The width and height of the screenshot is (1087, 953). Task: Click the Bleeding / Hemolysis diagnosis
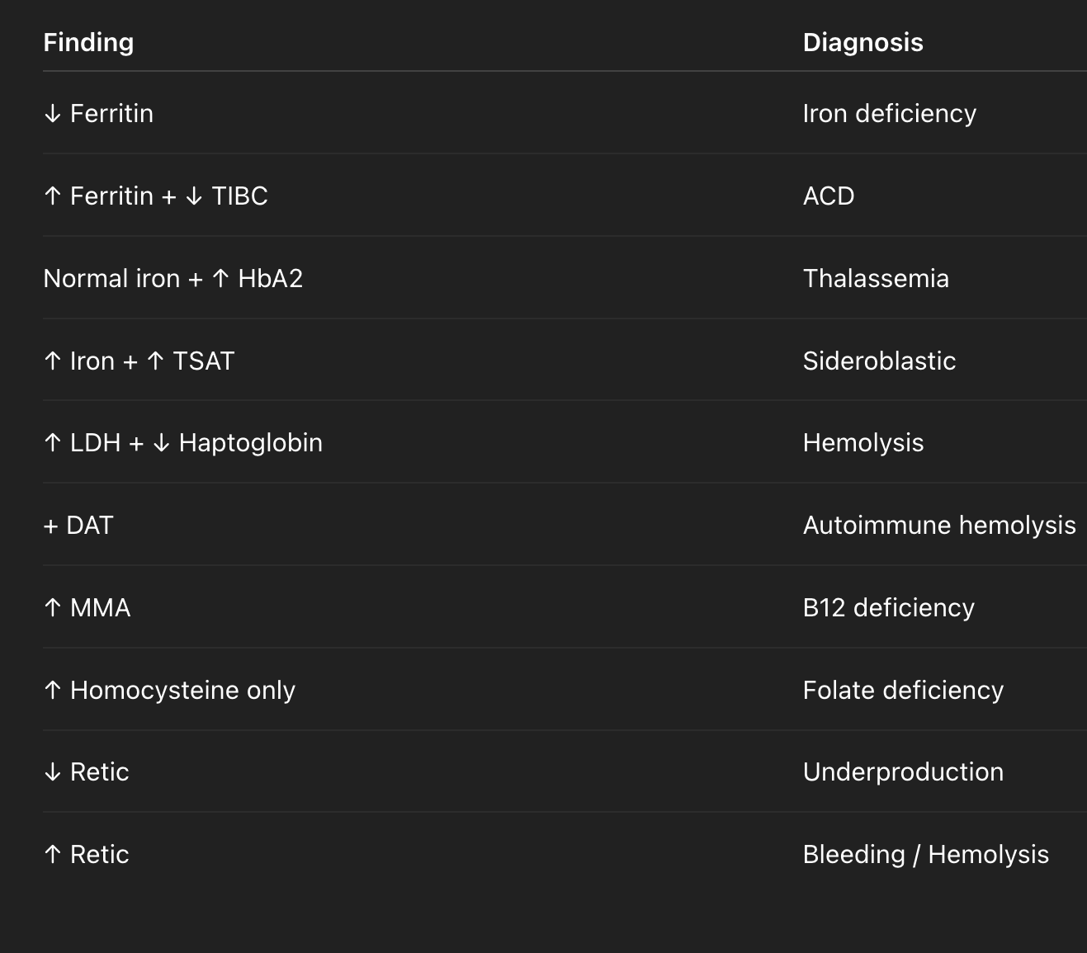tap(925, 855)
